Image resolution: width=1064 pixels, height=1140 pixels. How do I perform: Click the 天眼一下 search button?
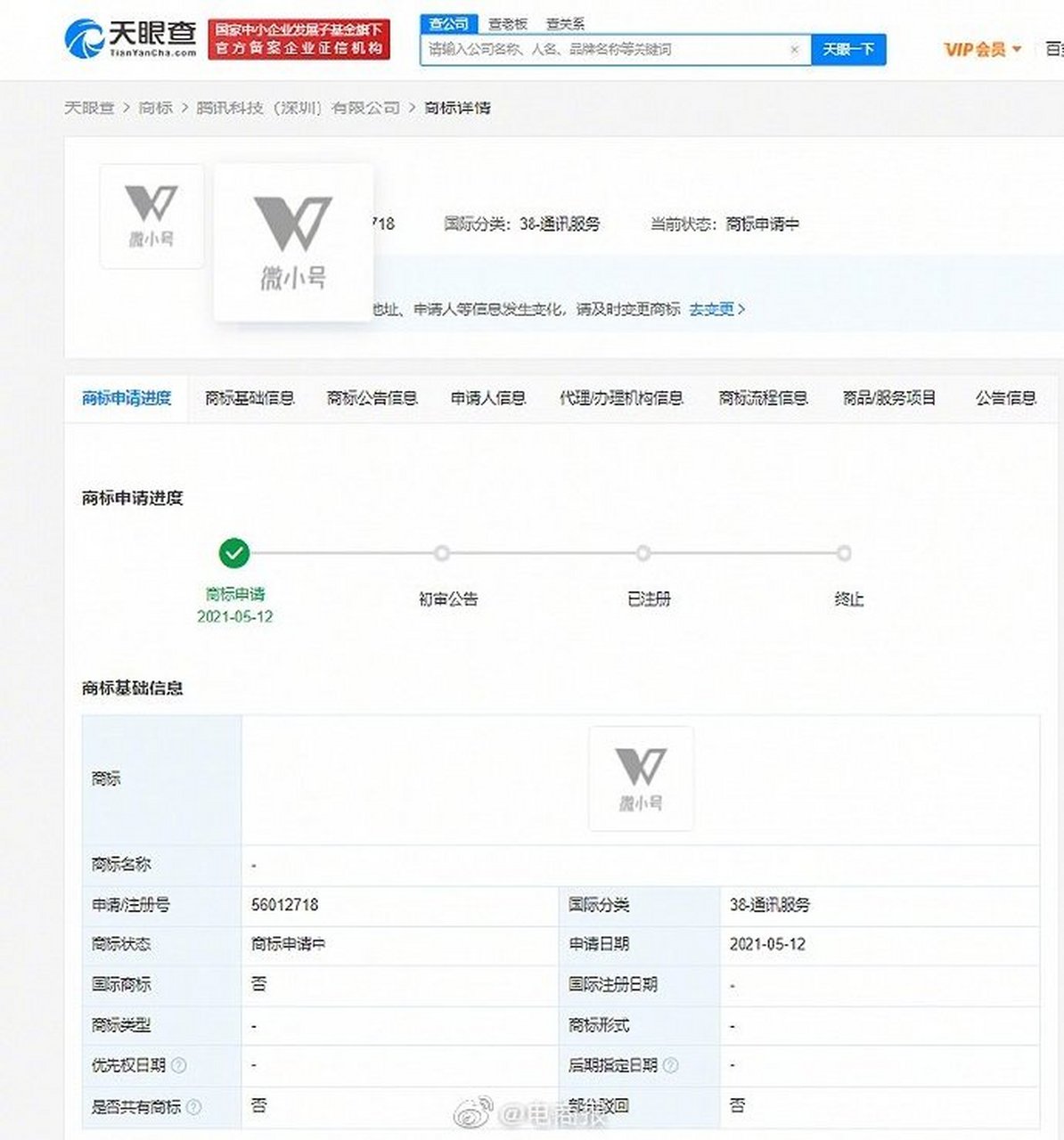pyautogui.click(x=847, y=50)
